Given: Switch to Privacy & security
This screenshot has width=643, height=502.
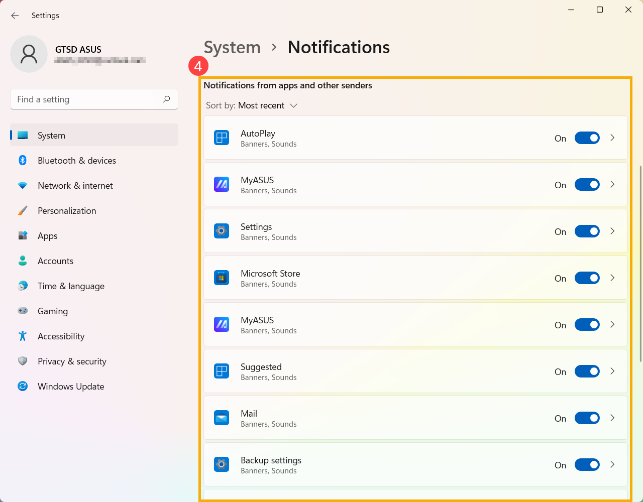Looking at the screenshot, I should [x=72, y=361].
